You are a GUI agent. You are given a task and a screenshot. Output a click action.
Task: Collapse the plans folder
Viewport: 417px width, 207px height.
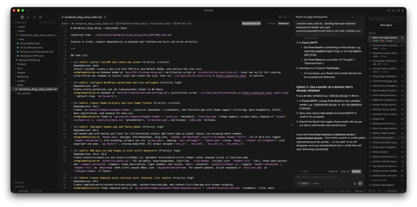pyautogui.click(x=22, y=31)
